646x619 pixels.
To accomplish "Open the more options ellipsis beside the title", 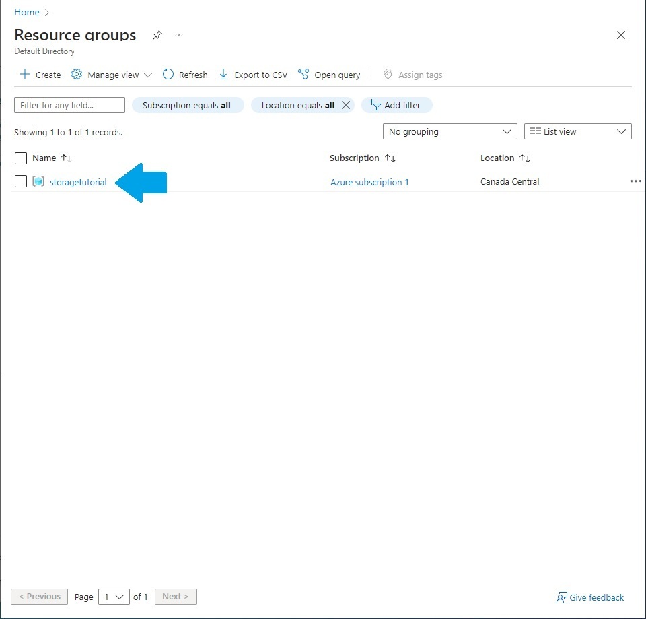I will [179, 36].
